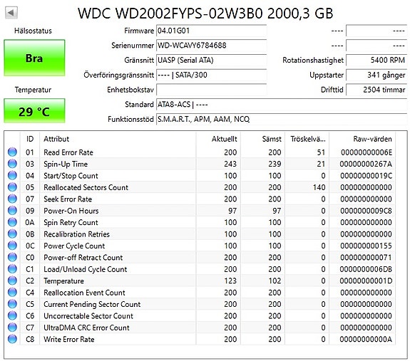
Task: Select status dot for Seek Error Rate
Action: (12, 199)
